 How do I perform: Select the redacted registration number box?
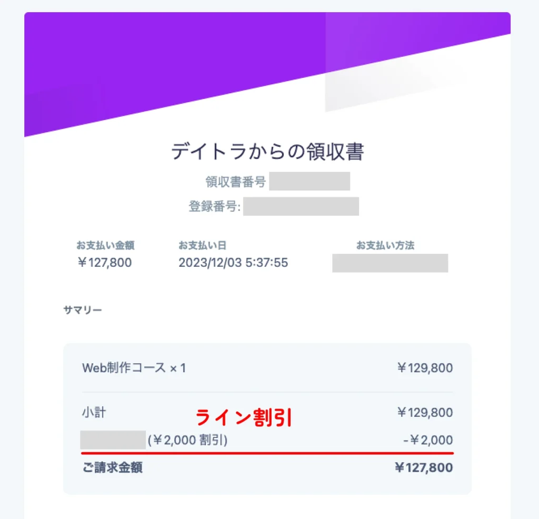pos(301,206)
